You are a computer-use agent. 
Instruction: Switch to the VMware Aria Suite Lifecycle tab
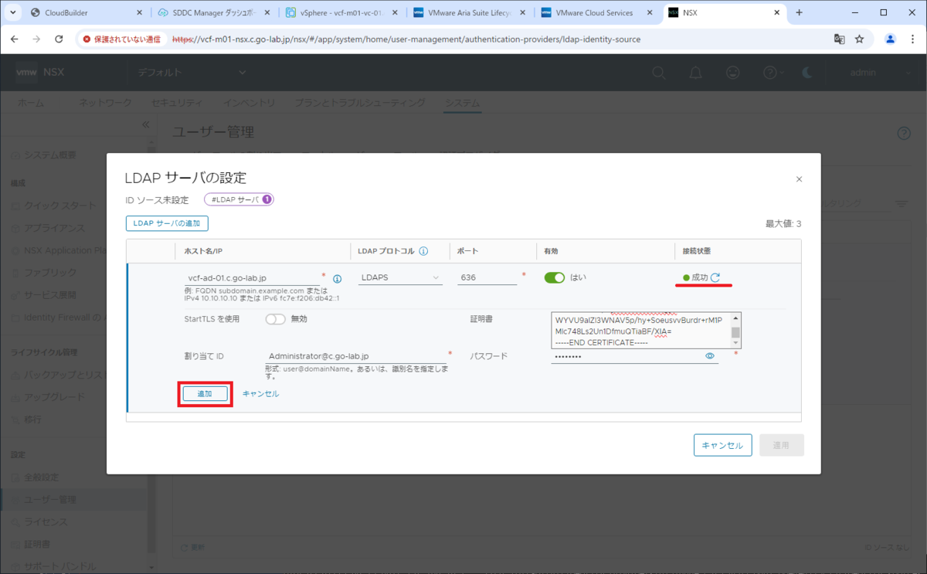[x=468, y=12]
